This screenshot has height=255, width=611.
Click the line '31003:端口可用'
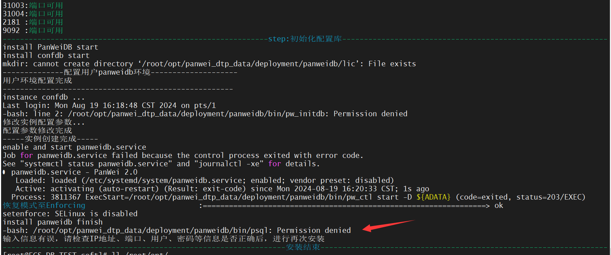coord(33,5)
